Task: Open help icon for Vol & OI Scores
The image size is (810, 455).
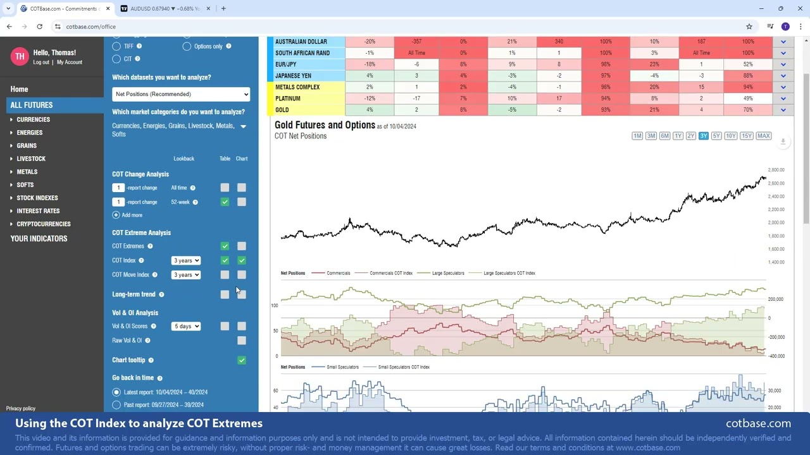Action: (153, 327)
